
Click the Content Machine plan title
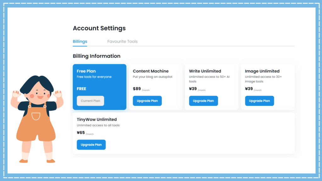pyautogui.click(x=151, y=71)
